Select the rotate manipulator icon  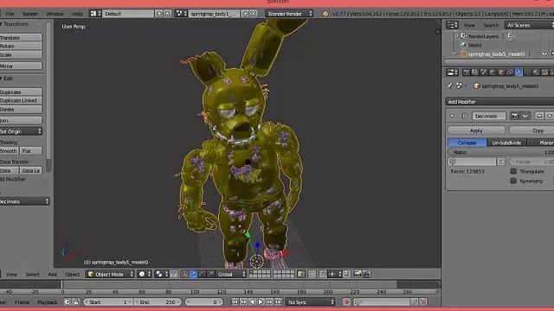tap(202, 274)
